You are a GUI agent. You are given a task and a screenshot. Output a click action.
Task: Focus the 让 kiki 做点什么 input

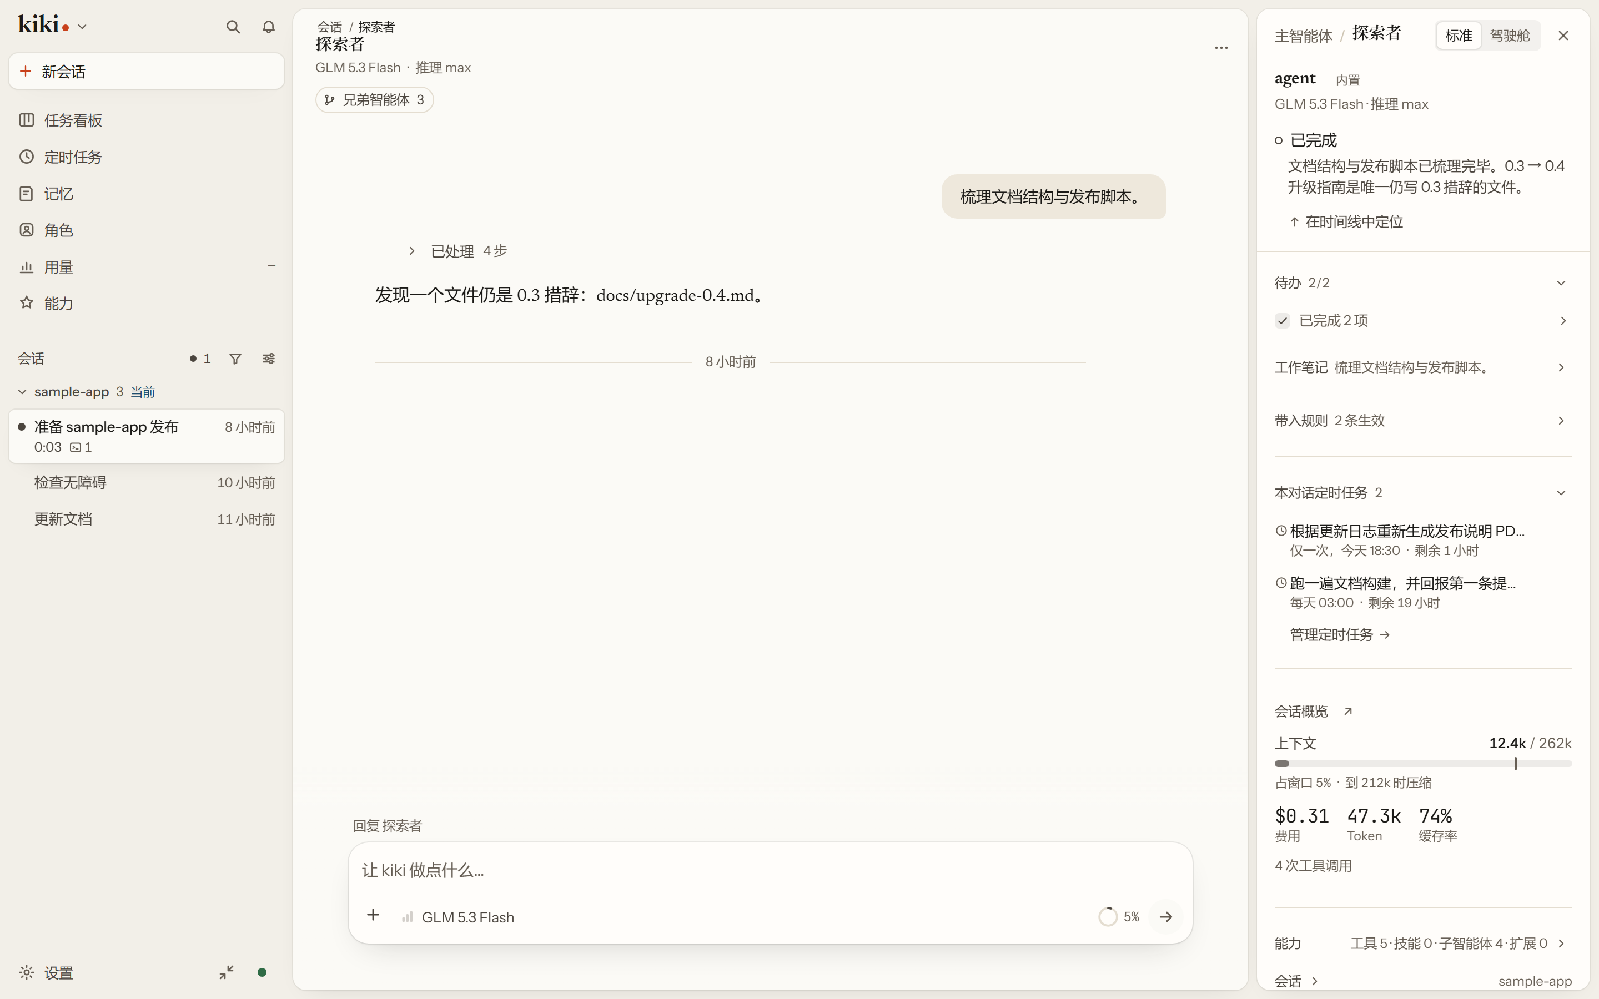click(x=770, y=870)
